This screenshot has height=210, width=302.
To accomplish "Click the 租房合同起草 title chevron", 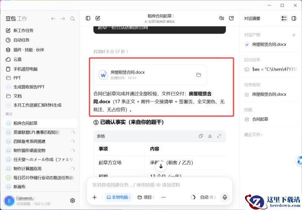I will pos(173,16).
